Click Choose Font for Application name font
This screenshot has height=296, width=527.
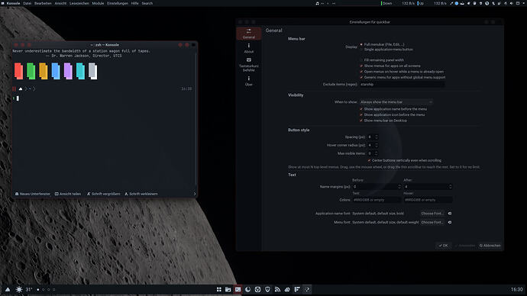(x=432, y=214)
